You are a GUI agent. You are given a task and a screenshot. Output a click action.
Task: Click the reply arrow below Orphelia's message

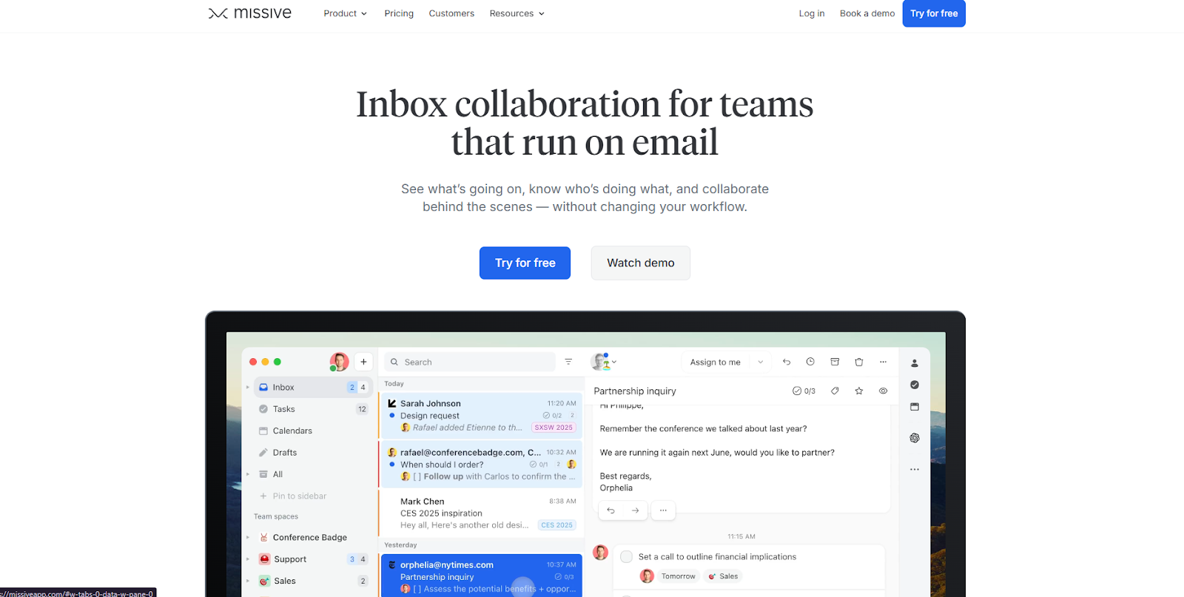tap(610, 510)
